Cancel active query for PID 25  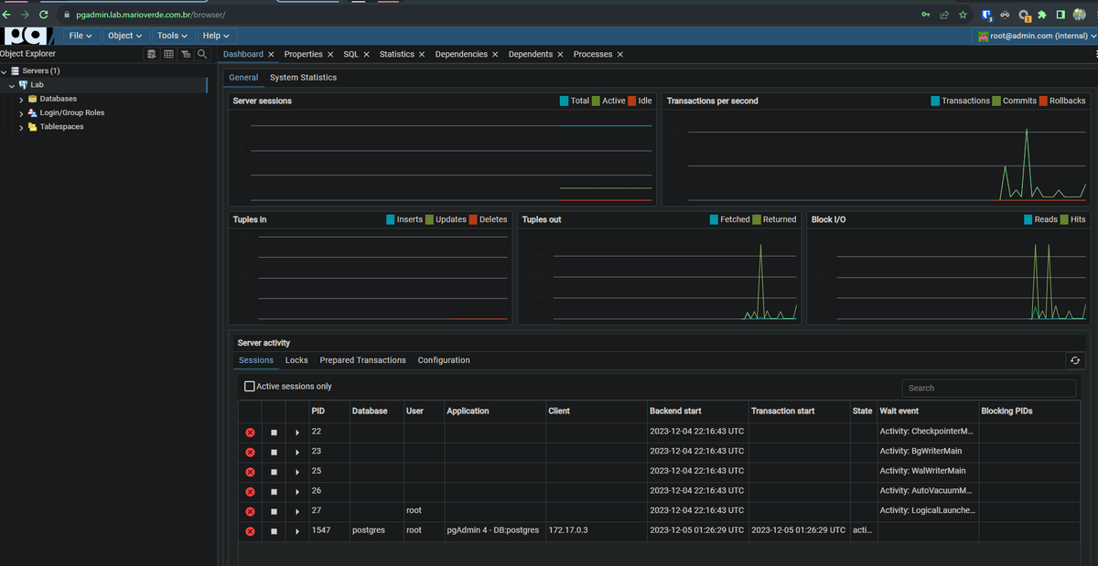[274, 472]
